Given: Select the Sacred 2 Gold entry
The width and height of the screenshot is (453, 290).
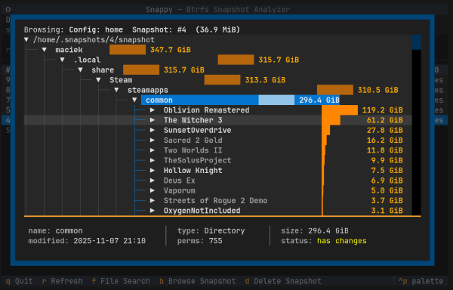Looking at the screenshot, I should 193,140.
